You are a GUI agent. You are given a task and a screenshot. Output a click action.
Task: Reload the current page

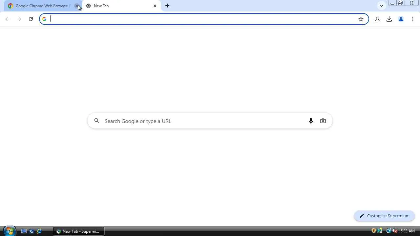tap(31, 19)
